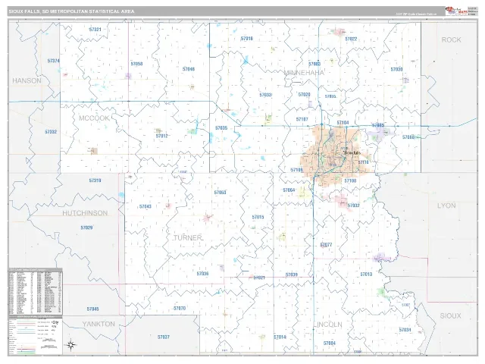Click ZIP code 57321
Image resolution: width=485 pixels, height=364 pixels.
95,30
